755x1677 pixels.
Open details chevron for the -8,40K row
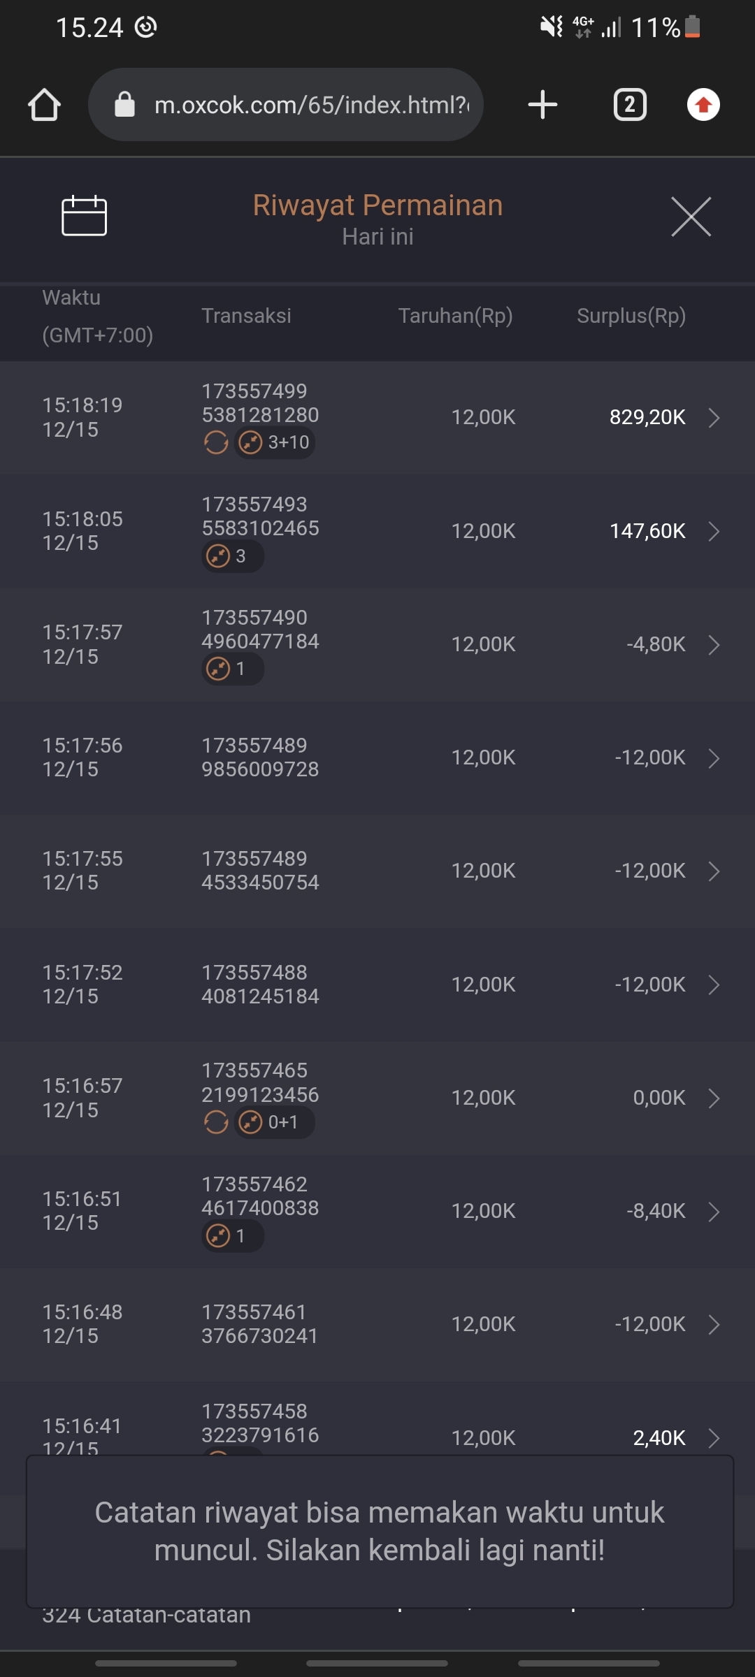[714, 1212]
